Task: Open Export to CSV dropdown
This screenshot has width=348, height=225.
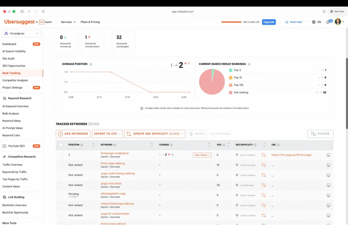Action: tap(107, 134)
